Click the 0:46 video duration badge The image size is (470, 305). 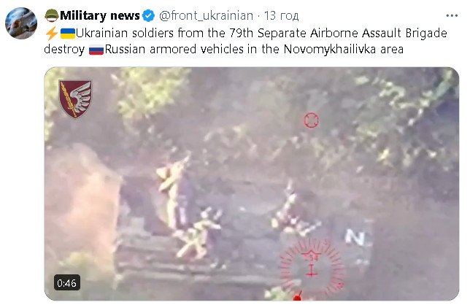(x=67, y=282)
